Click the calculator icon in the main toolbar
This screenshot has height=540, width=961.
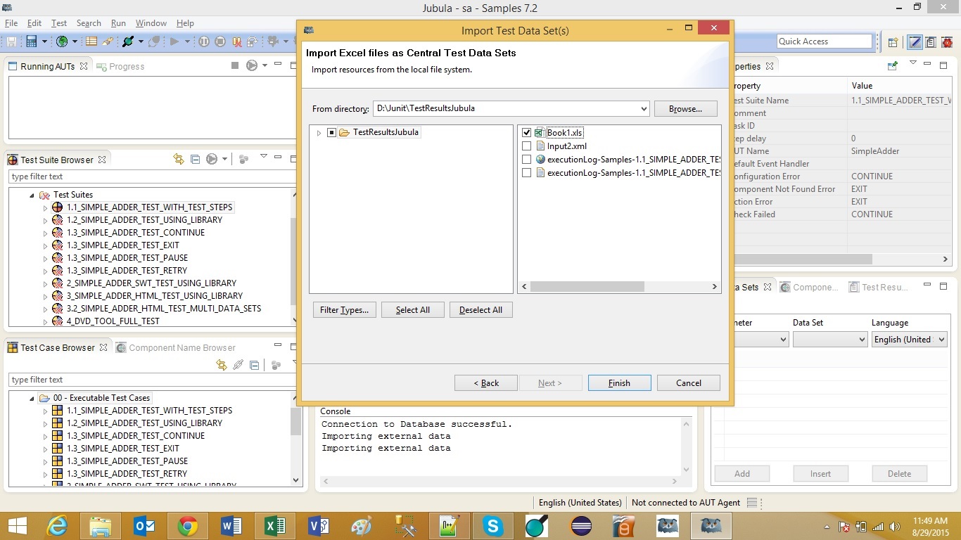click(x=31, y=41)
